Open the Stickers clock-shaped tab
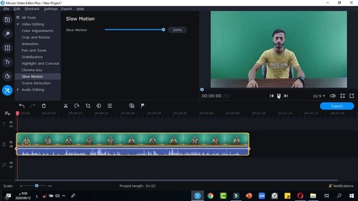The image size is (358, 201). click(x=7, y=76)
